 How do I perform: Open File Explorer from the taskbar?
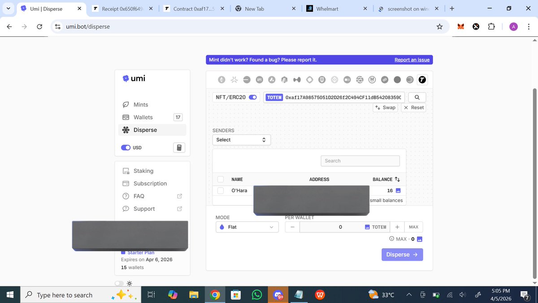193,295
